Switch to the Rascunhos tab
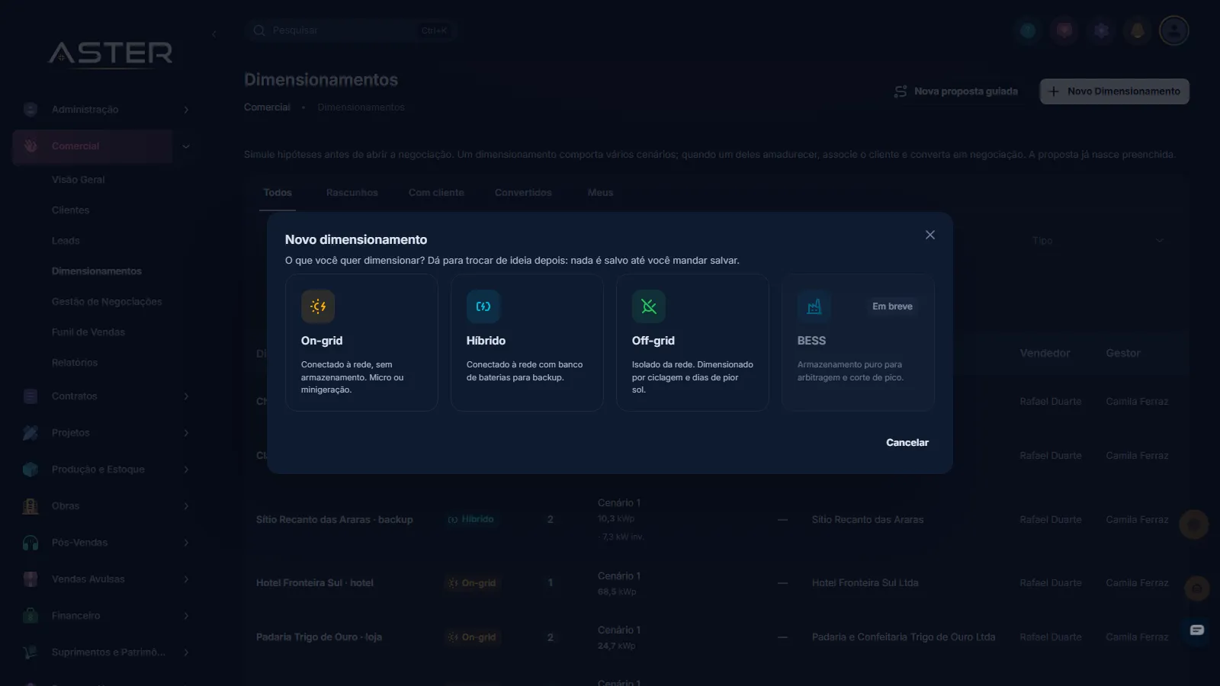This screenshot has width=1220, height=686. pyautogui.click(x=352, y=193)
